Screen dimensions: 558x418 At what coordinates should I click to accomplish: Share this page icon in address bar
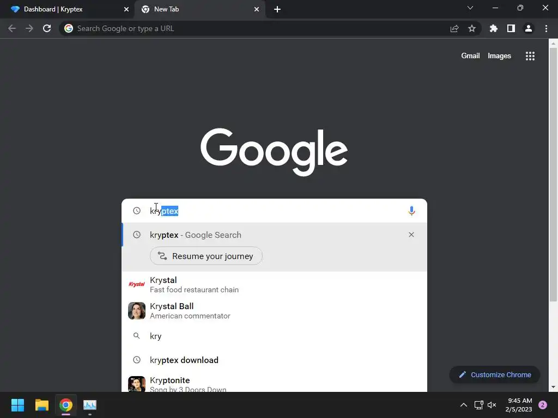tap(454, 28)
